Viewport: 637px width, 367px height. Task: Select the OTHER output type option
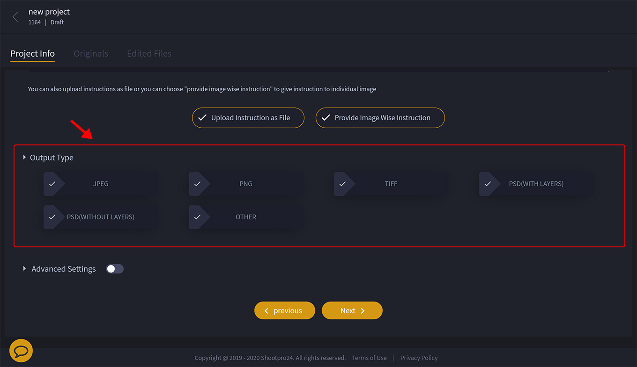point(245,217)
